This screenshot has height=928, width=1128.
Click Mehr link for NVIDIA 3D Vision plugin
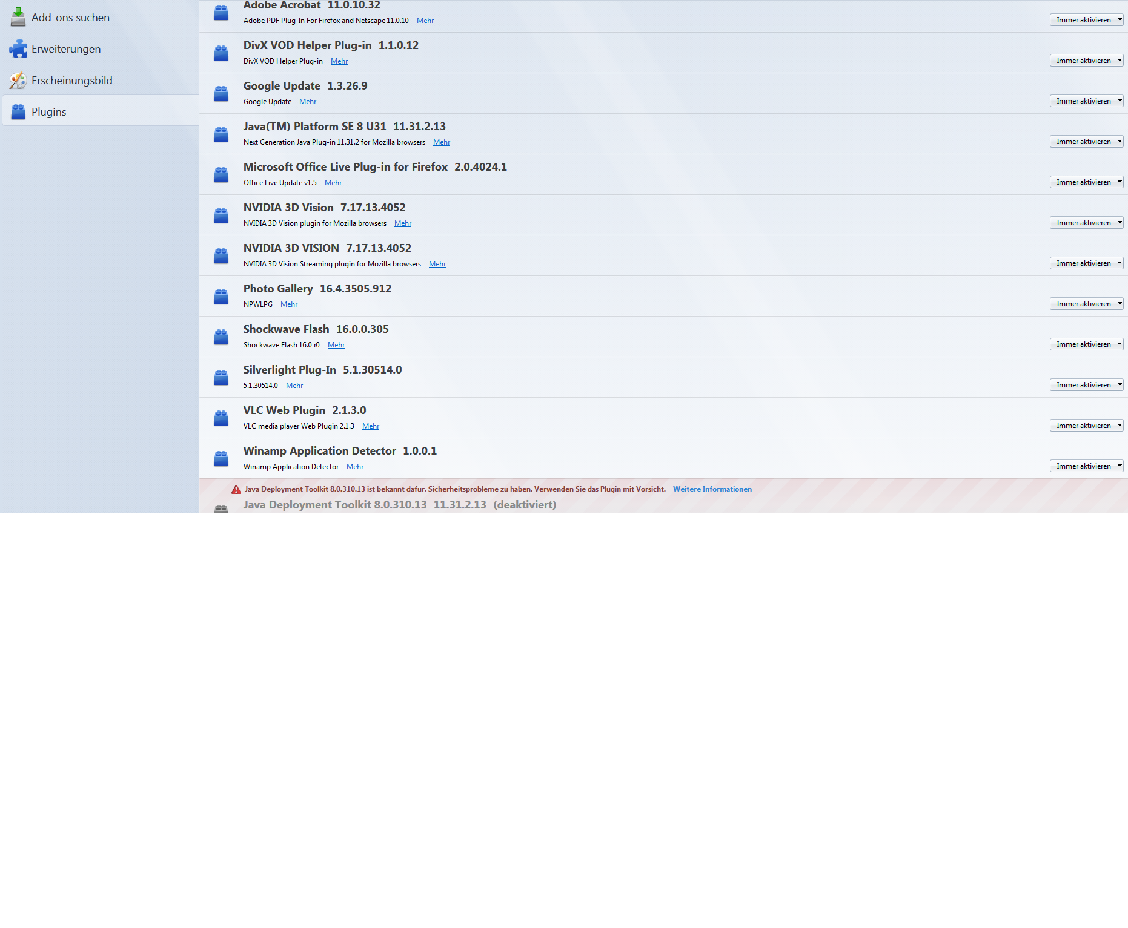[403, 223]
